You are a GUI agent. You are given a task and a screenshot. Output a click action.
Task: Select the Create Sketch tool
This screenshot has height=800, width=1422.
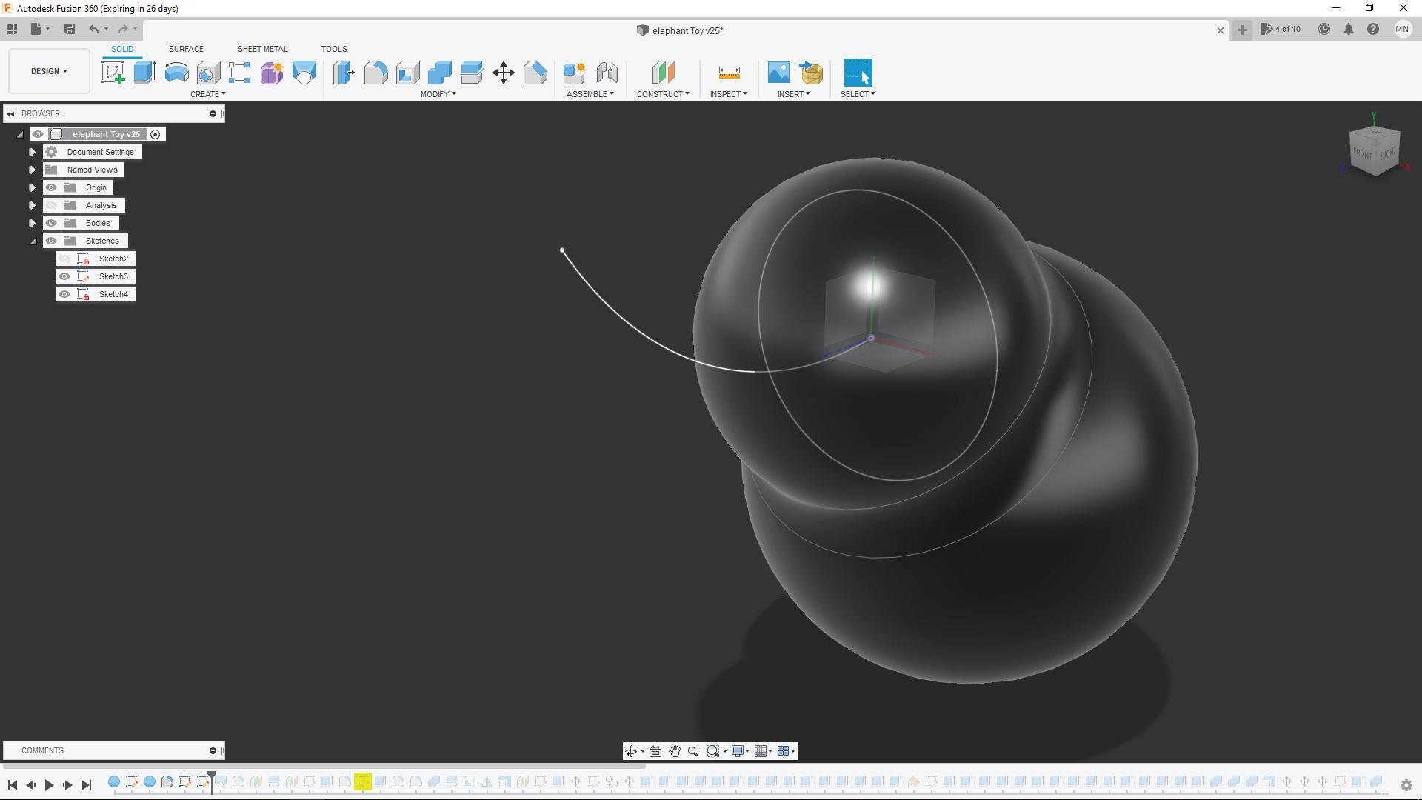(x=113, y=72)
